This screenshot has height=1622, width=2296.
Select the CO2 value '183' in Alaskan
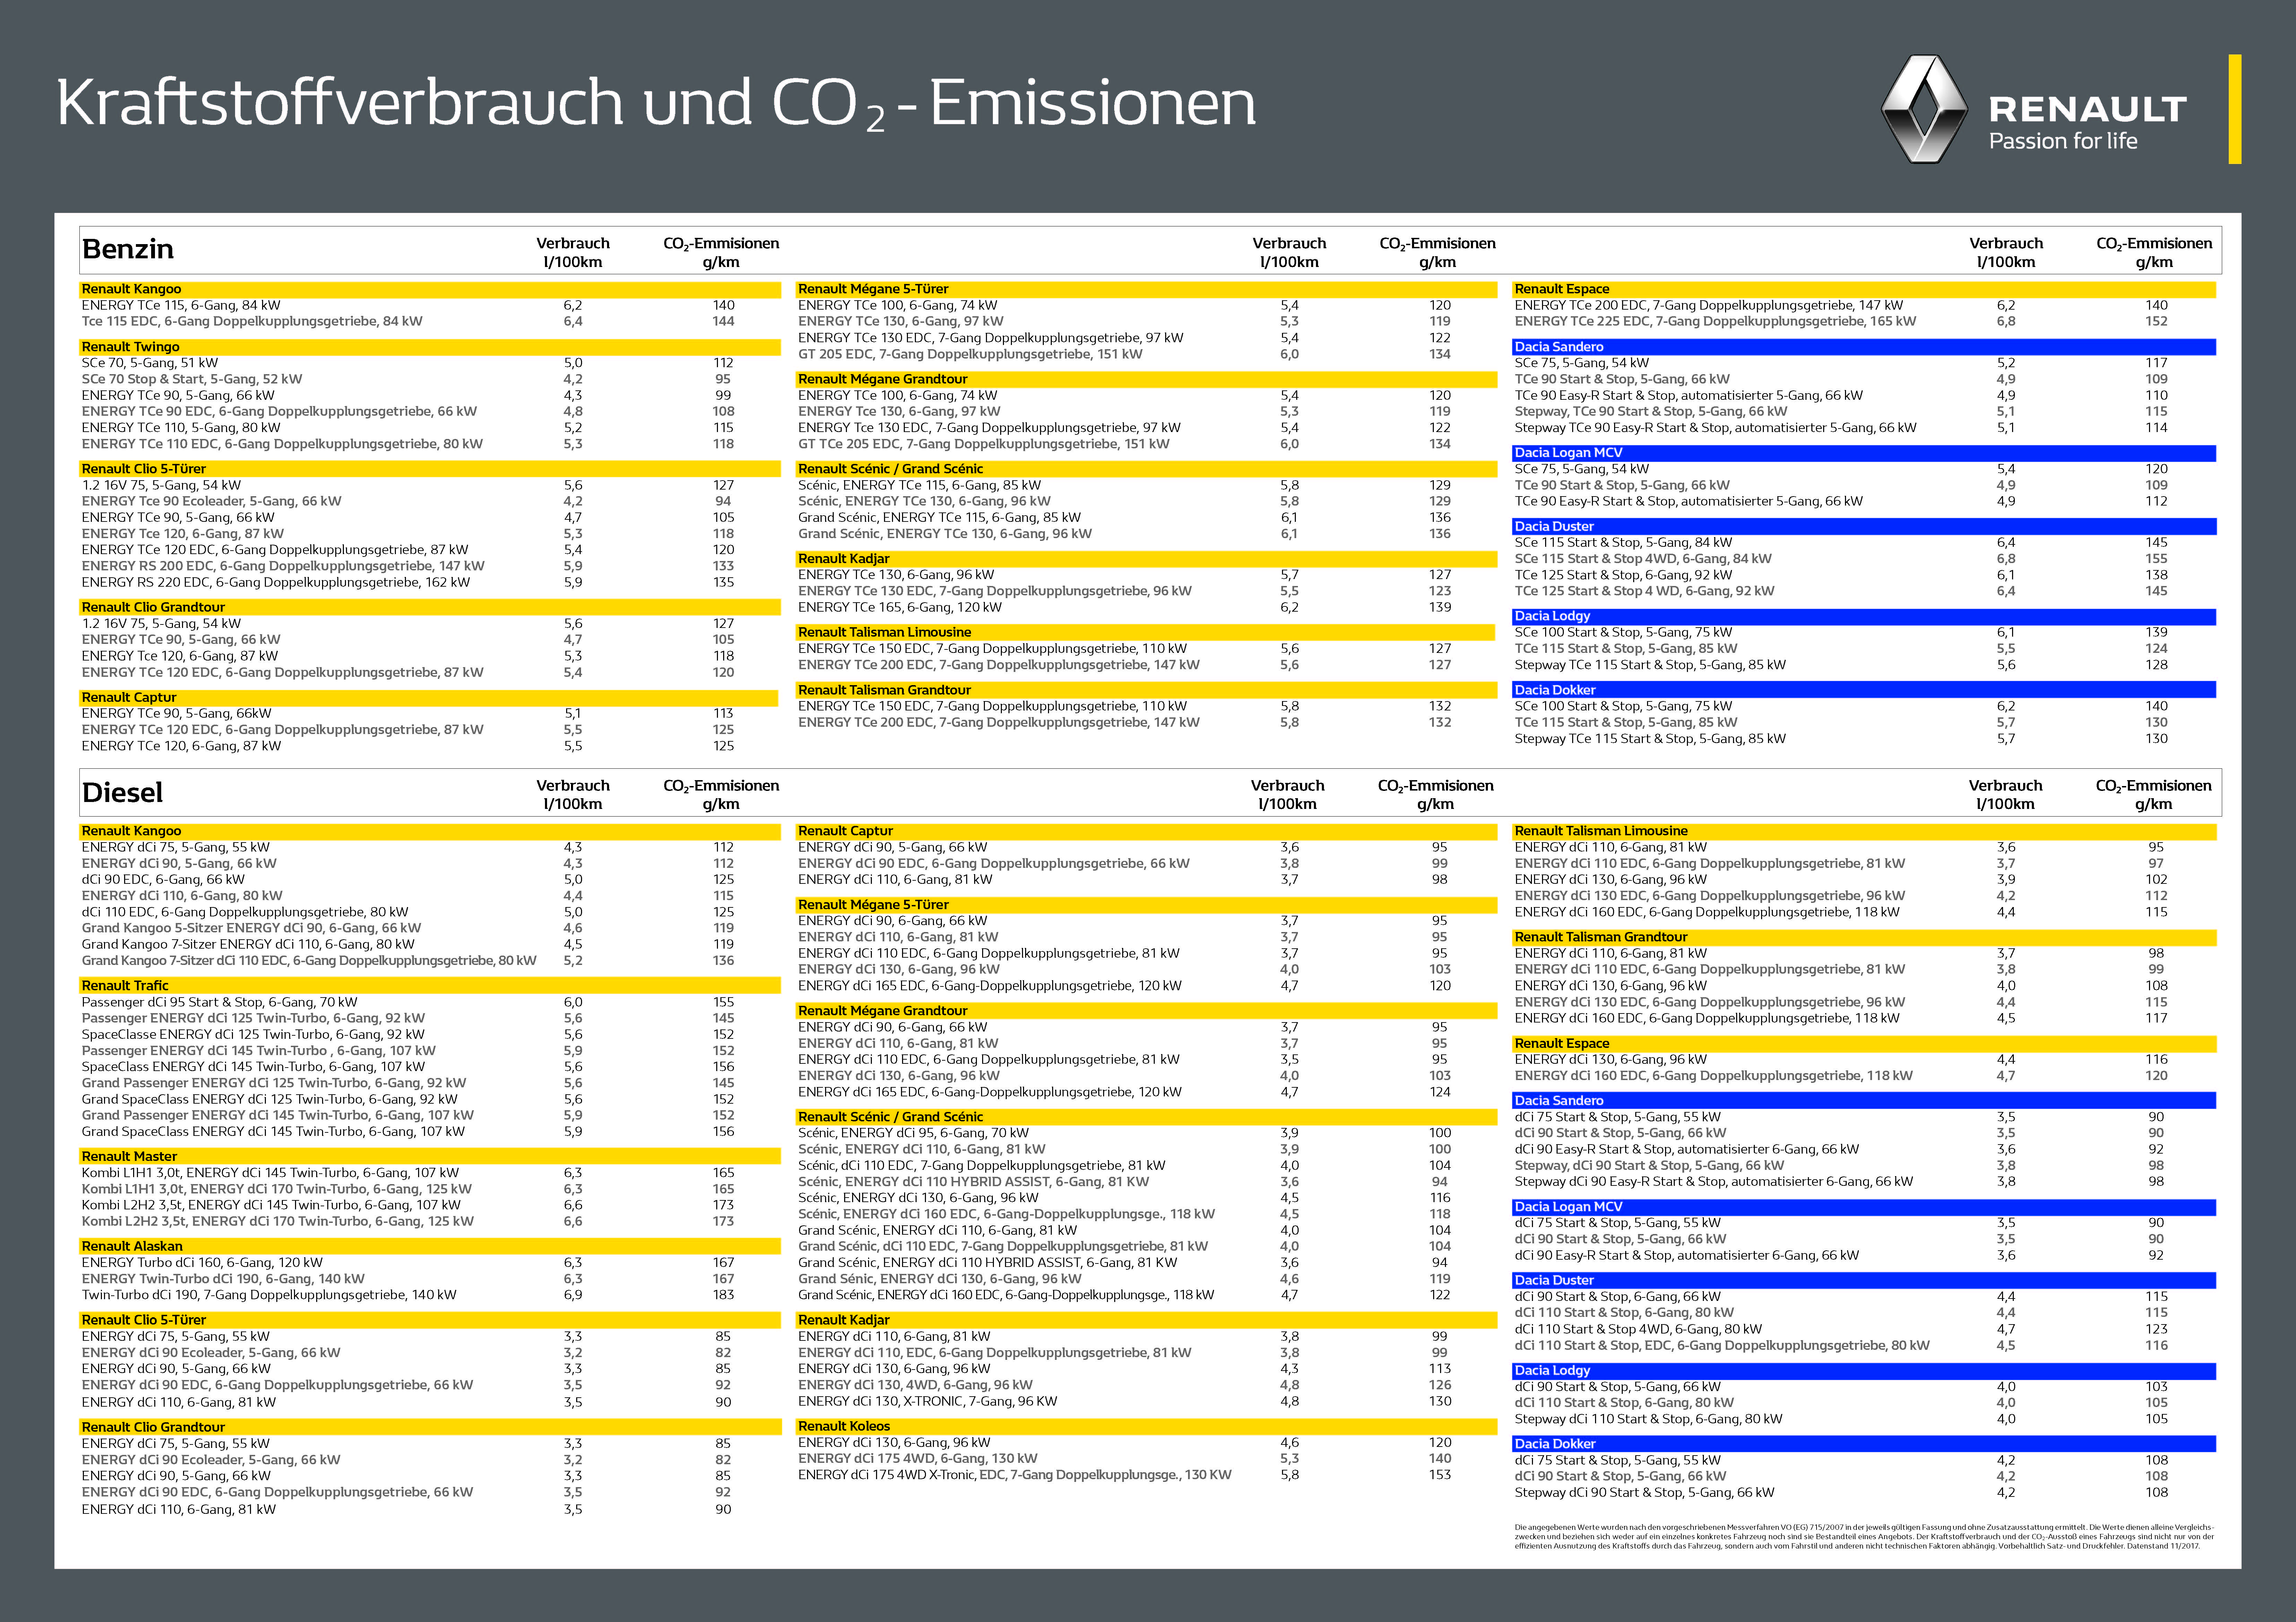coord(724,1295)
